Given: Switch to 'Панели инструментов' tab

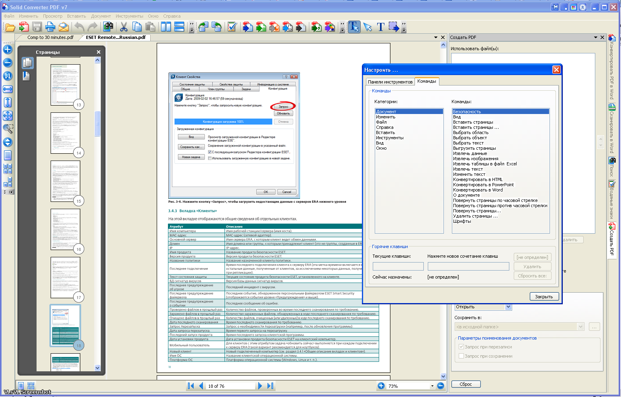Looking at the screenshot, I should pos(390,81).
